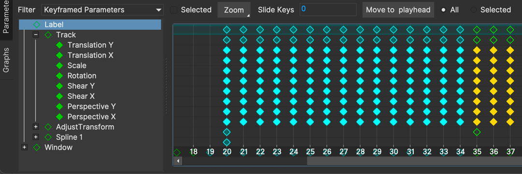Click the hollow diamond beside Spline 1

click(48, 137)
